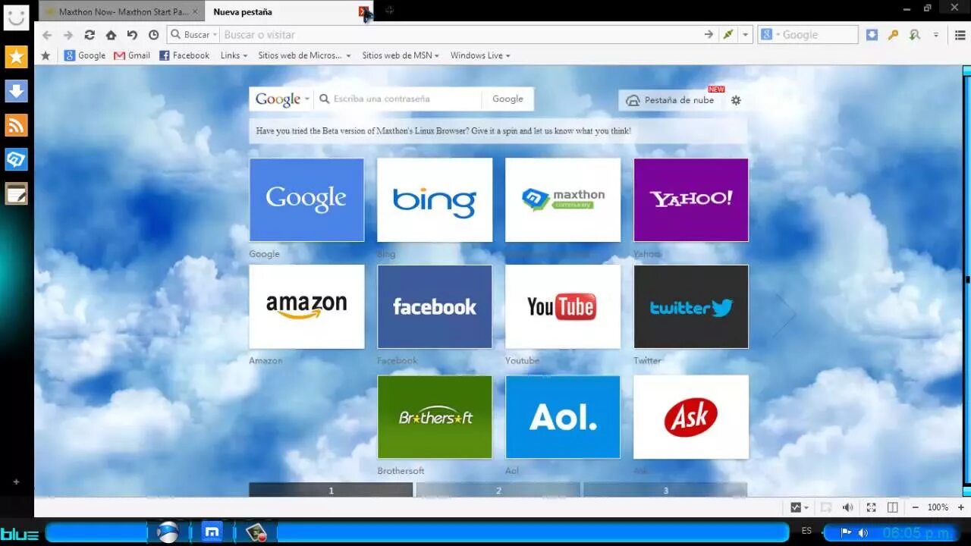Screen dimensions: 971x546
Task: Open the Buscar search mode dropdown
Action: click(193, 35)
